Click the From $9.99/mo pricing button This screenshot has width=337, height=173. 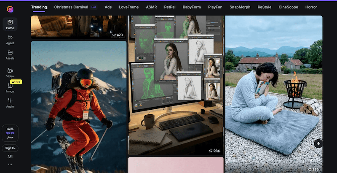10,133
